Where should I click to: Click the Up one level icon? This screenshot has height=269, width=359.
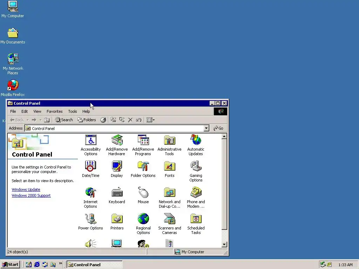pos(47,120)
